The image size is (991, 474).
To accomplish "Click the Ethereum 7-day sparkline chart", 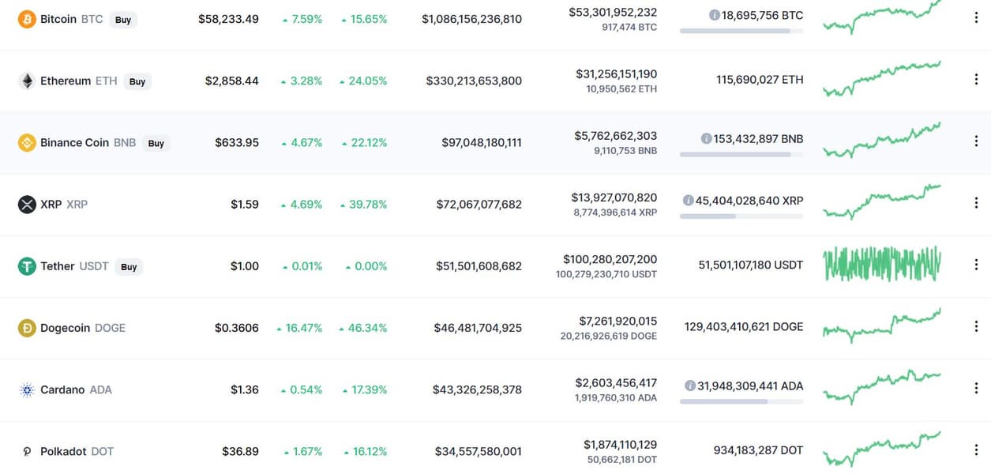I will [882, 79].
